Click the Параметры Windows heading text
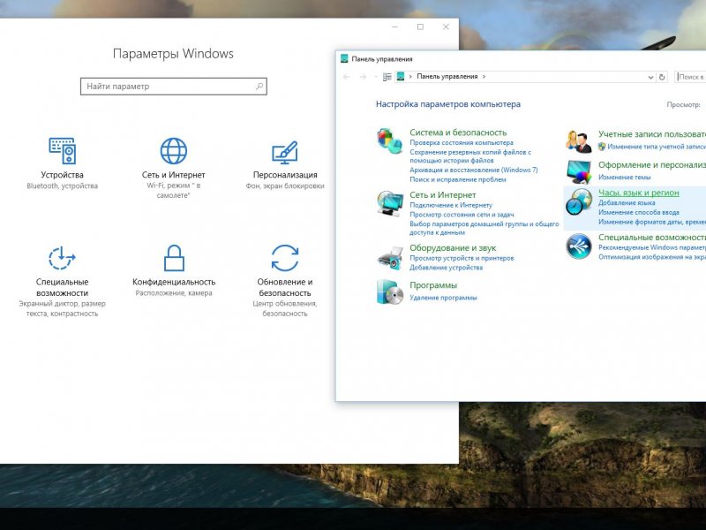This screenshot has height=530, width=706. (x=173, y=54)
